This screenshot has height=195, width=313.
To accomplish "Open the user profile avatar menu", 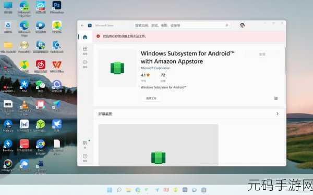I will [x=242, y=25].
